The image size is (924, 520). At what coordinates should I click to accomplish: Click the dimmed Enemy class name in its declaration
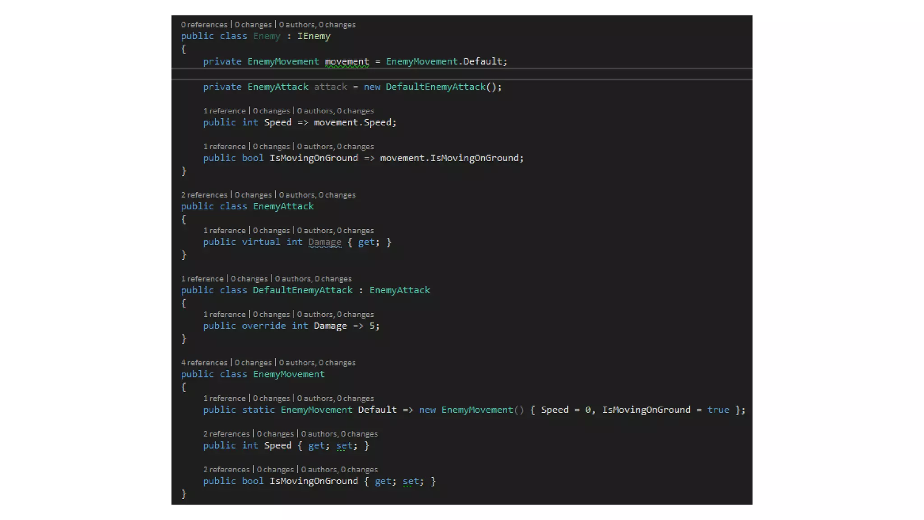pyautogui.click(x=267, y=36)
